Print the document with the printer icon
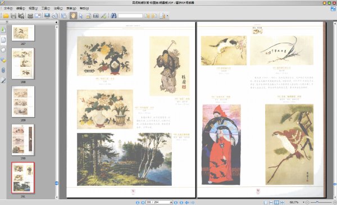Image resolution: width=337 pixels, height=205 pixels. click(30, 16)
